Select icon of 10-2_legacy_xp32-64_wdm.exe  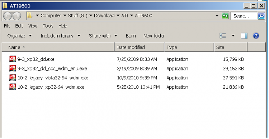[13, 87]
